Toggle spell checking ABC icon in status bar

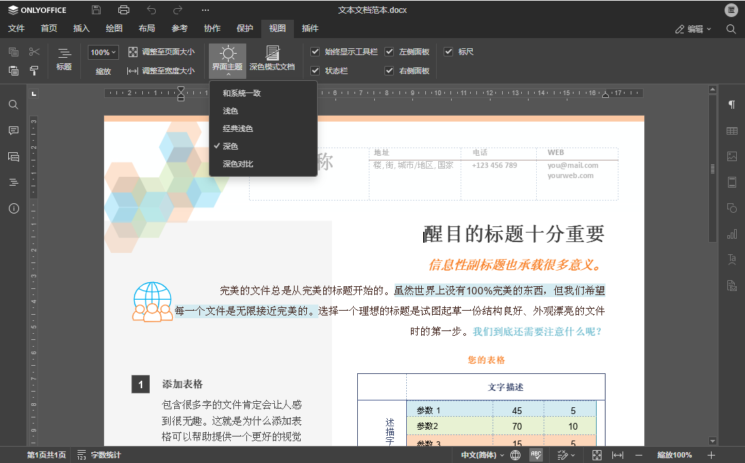tap(536, 455)
